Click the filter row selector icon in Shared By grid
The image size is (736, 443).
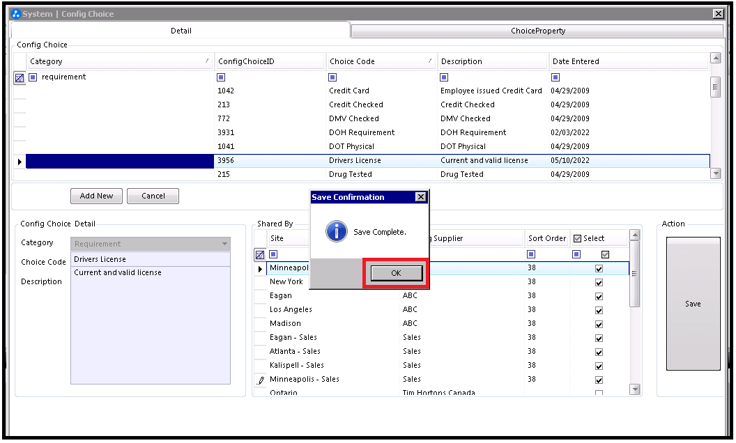pos(259,255)
